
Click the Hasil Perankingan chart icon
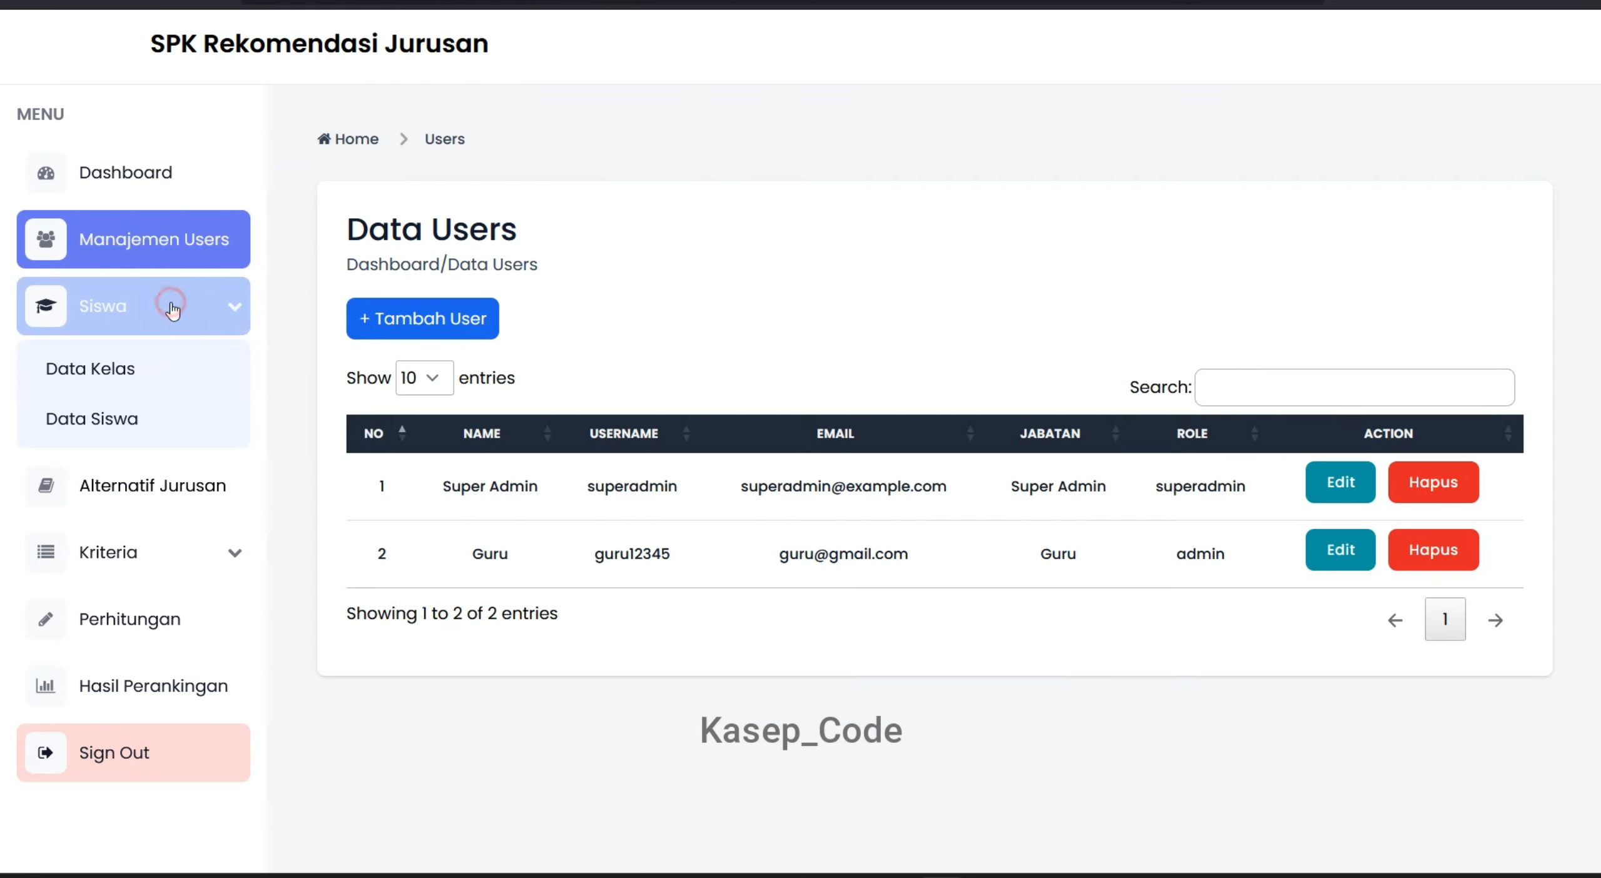[46, 686]
